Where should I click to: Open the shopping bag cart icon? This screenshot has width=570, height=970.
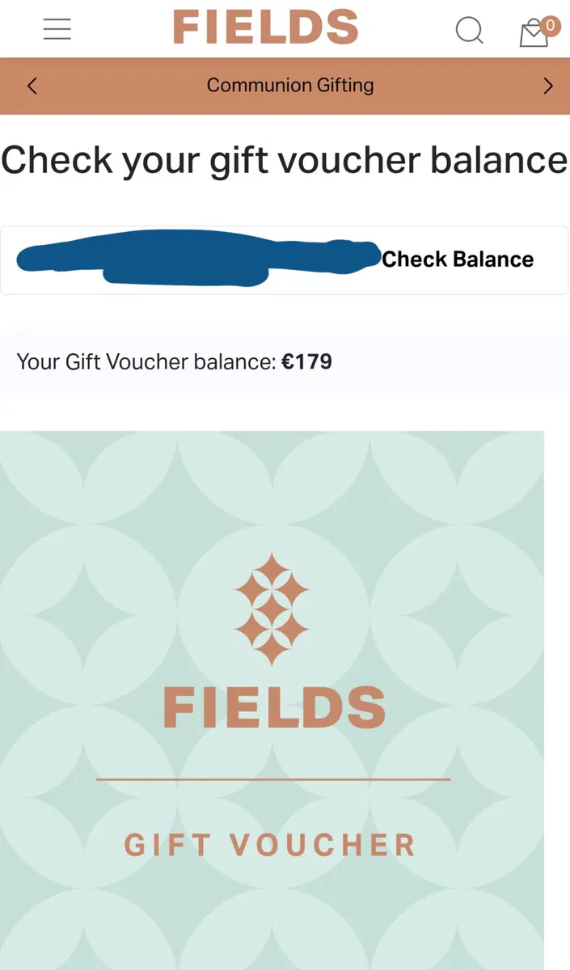pos(533,34)
